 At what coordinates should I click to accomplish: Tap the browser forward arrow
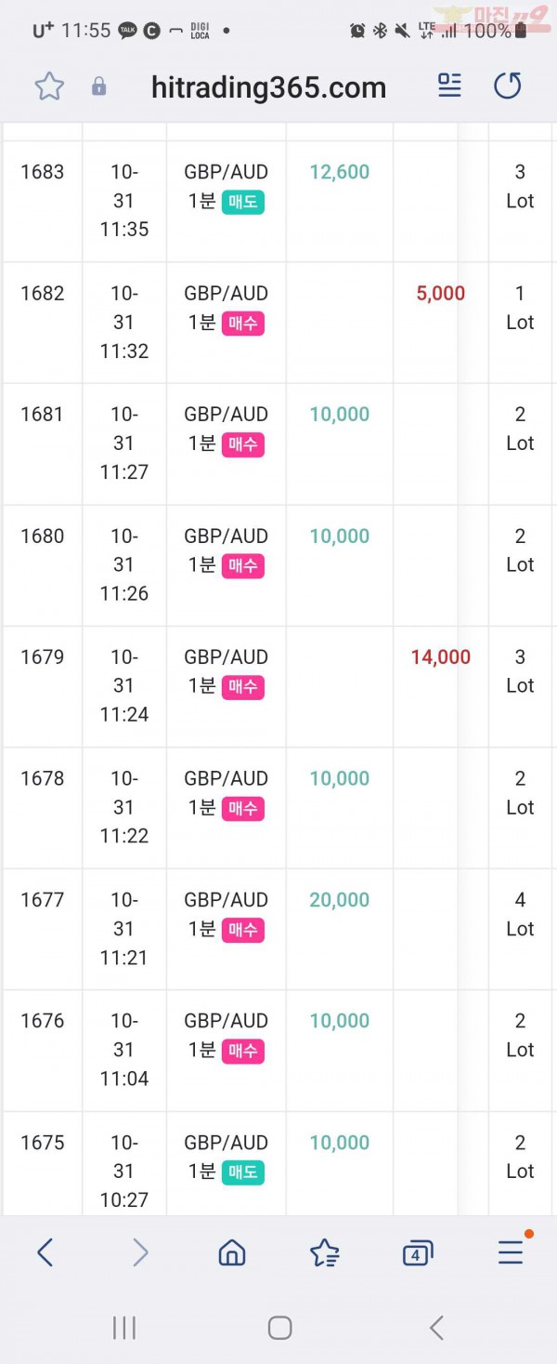tap(140, 1252)
